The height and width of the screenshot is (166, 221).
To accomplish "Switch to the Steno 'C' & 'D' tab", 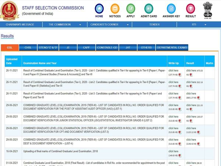I will coord(48,48).
